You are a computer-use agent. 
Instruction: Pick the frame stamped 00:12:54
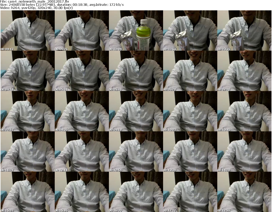pos(136,152)
